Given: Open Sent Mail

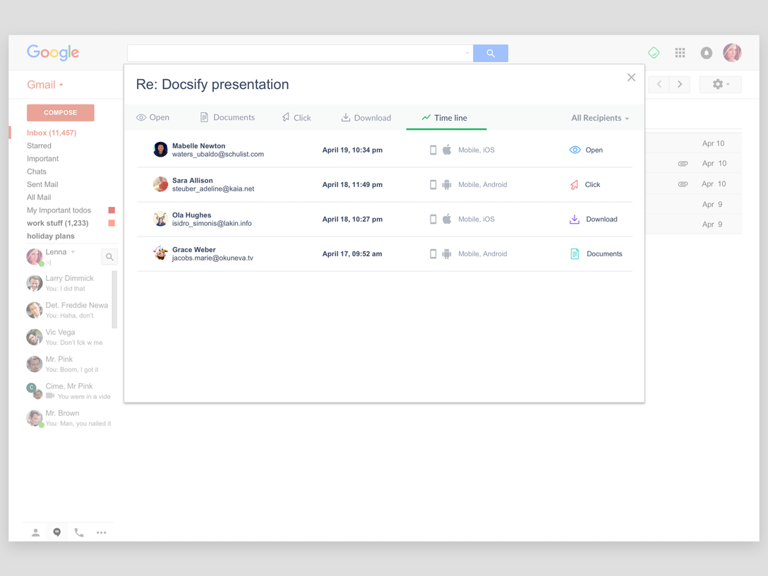Looking at the screenshot, I should (42, 184).
